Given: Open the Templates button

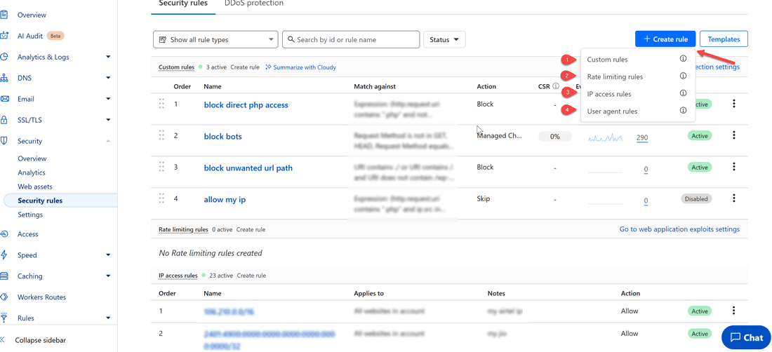Looking at the screenshot, I should pos(724,39).
